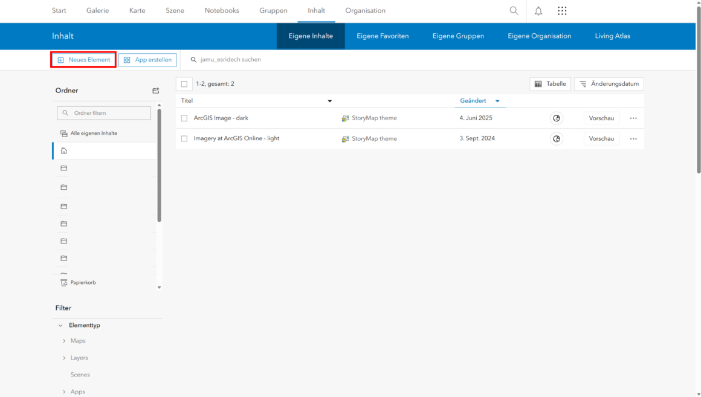Open the home root folder icon
This screenshot has width=701, height=397.
tap(64, 150)
